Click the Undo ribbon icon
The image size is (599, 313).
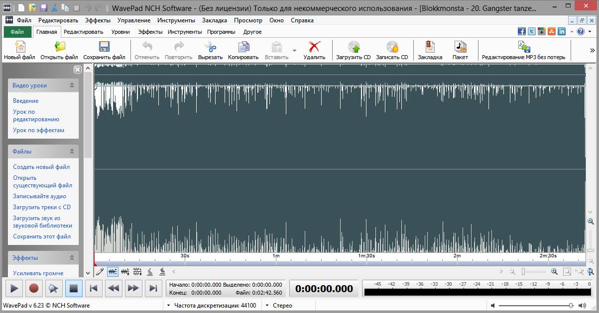click(x=147, y=47)
